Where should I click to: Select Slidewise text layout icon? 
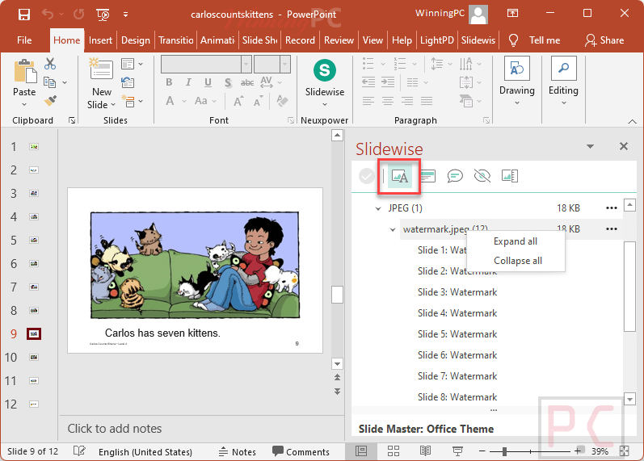pos(427,177)
